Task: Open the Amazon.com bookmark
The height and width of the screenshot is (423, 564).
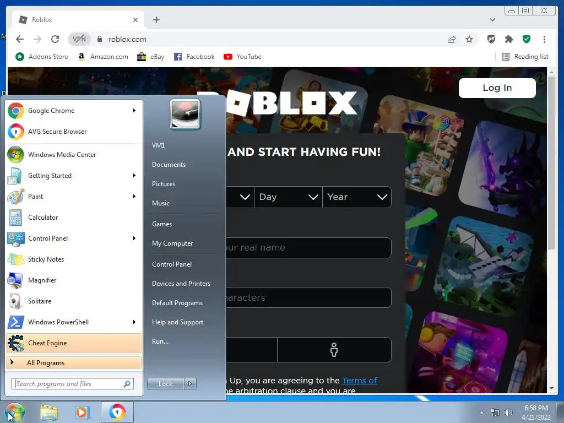Action: tap(103, 57)
